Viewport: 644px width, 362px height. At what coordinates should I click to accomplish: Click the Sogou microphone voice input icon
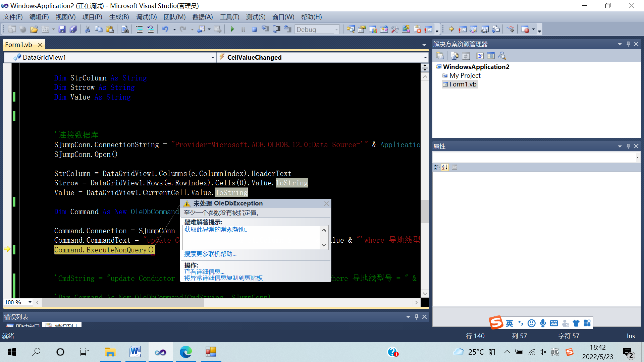(x=543, y=323)
